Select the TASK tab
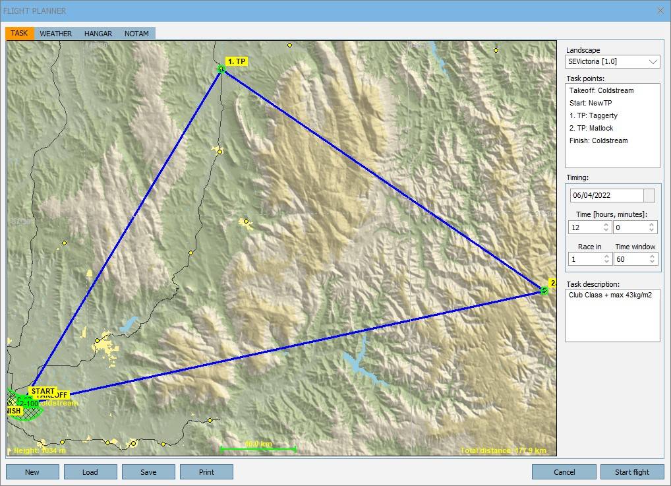 tap(19, 34)
